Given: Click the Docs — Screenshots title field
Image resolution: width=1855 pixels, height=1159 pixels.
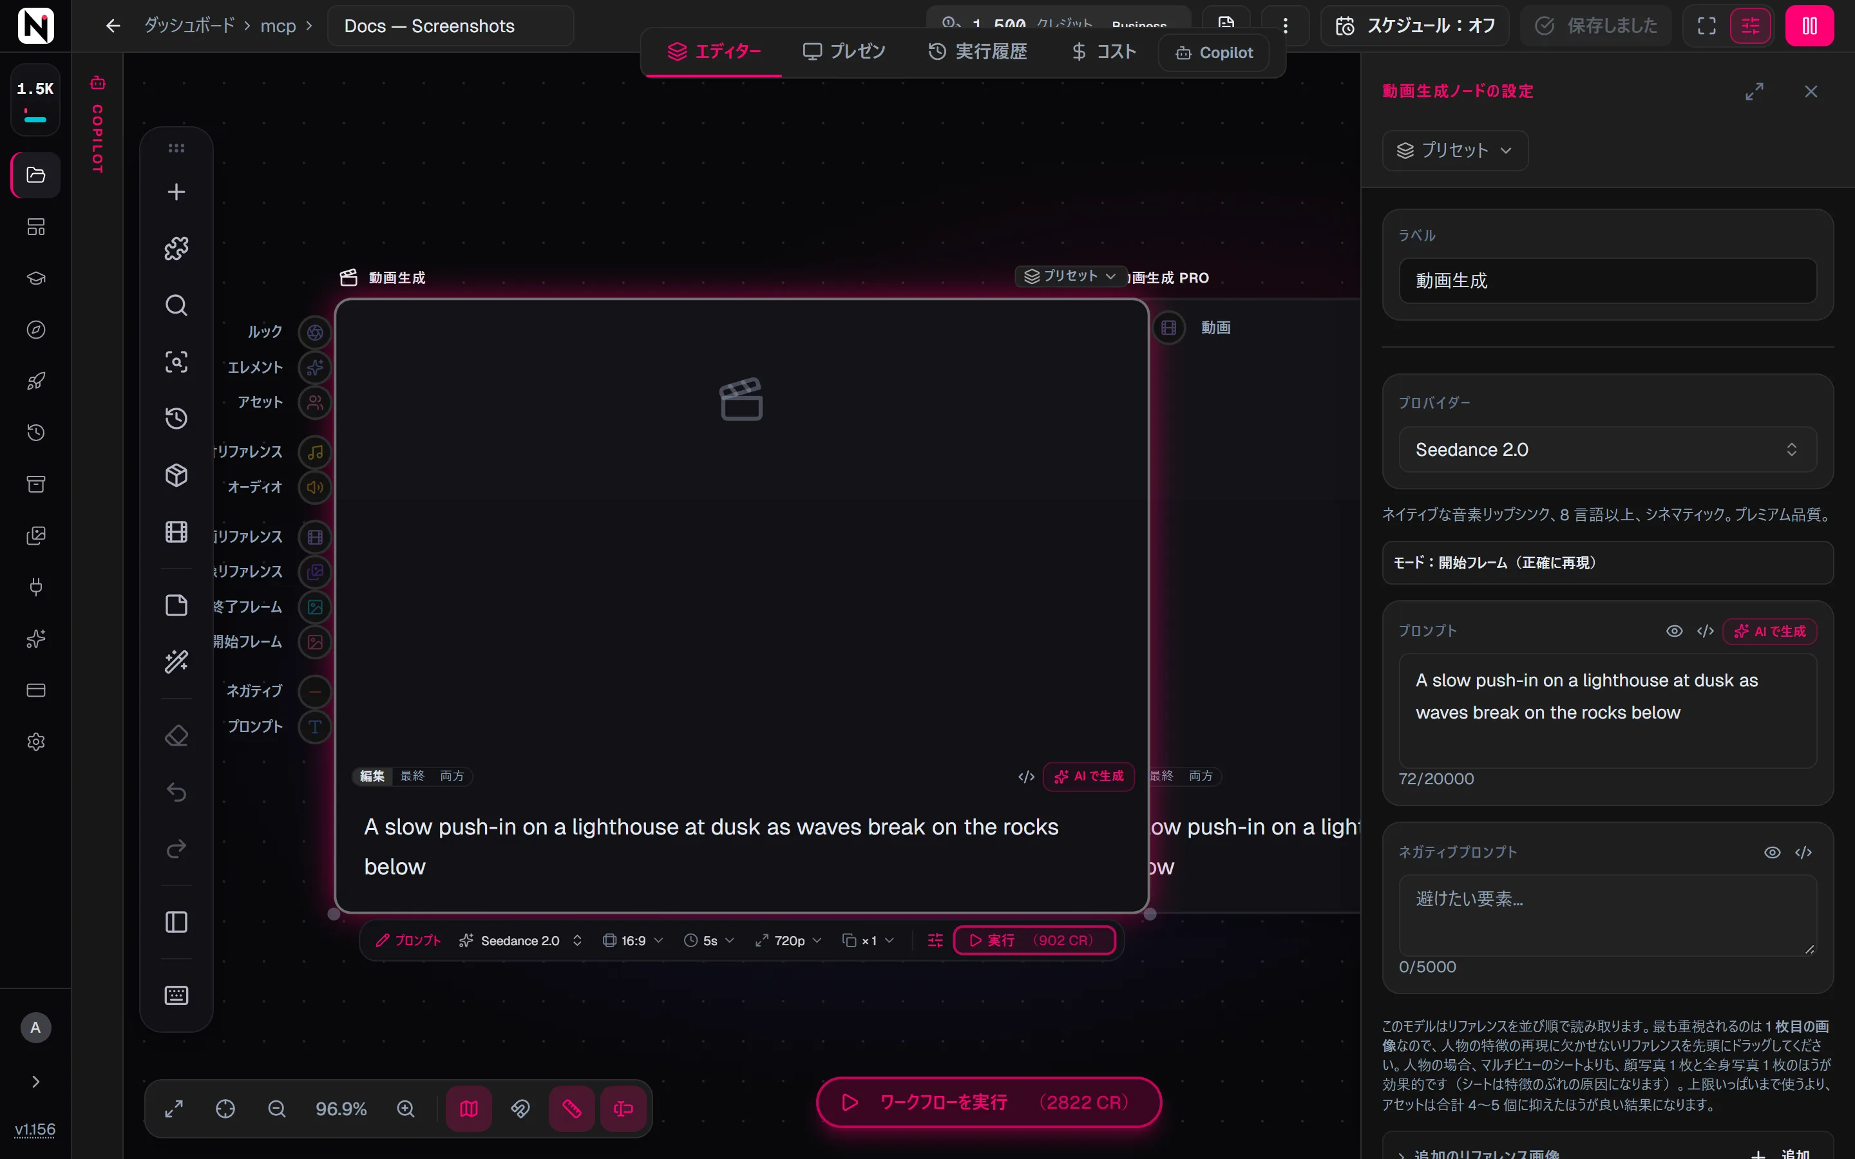Looking at the screenshot, I should point(451,26).
